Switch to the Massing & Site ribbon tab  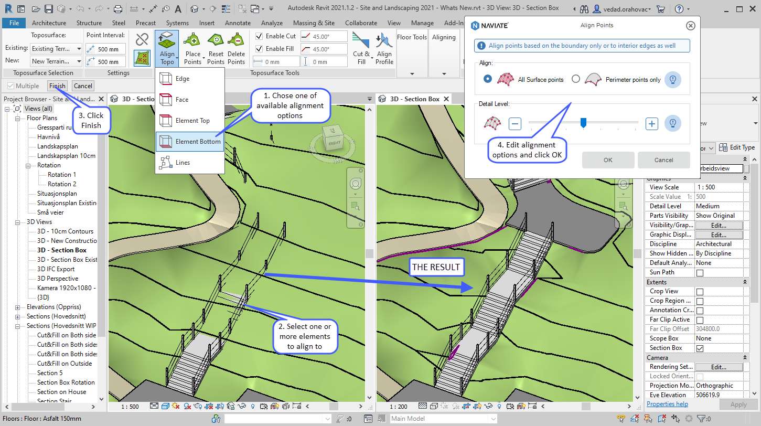click(314, 23)
